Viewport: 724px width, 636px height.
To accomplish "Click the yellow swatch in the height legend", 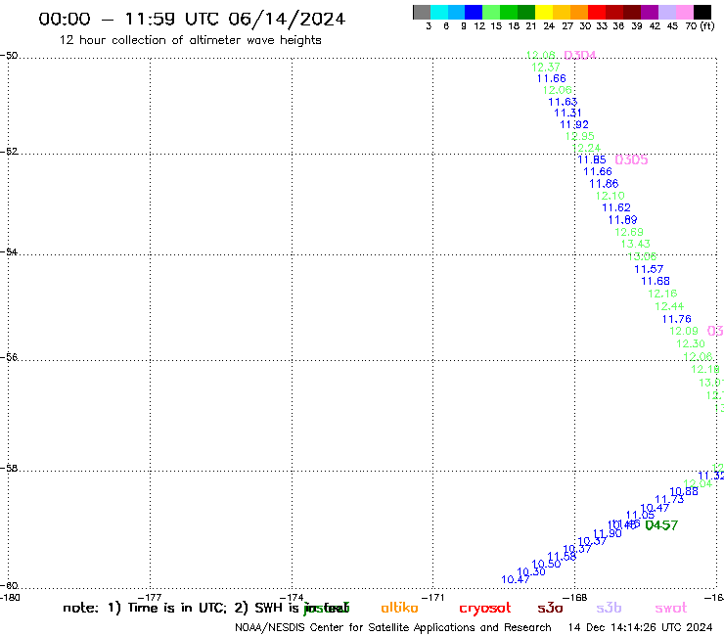I will coord(544,12).
